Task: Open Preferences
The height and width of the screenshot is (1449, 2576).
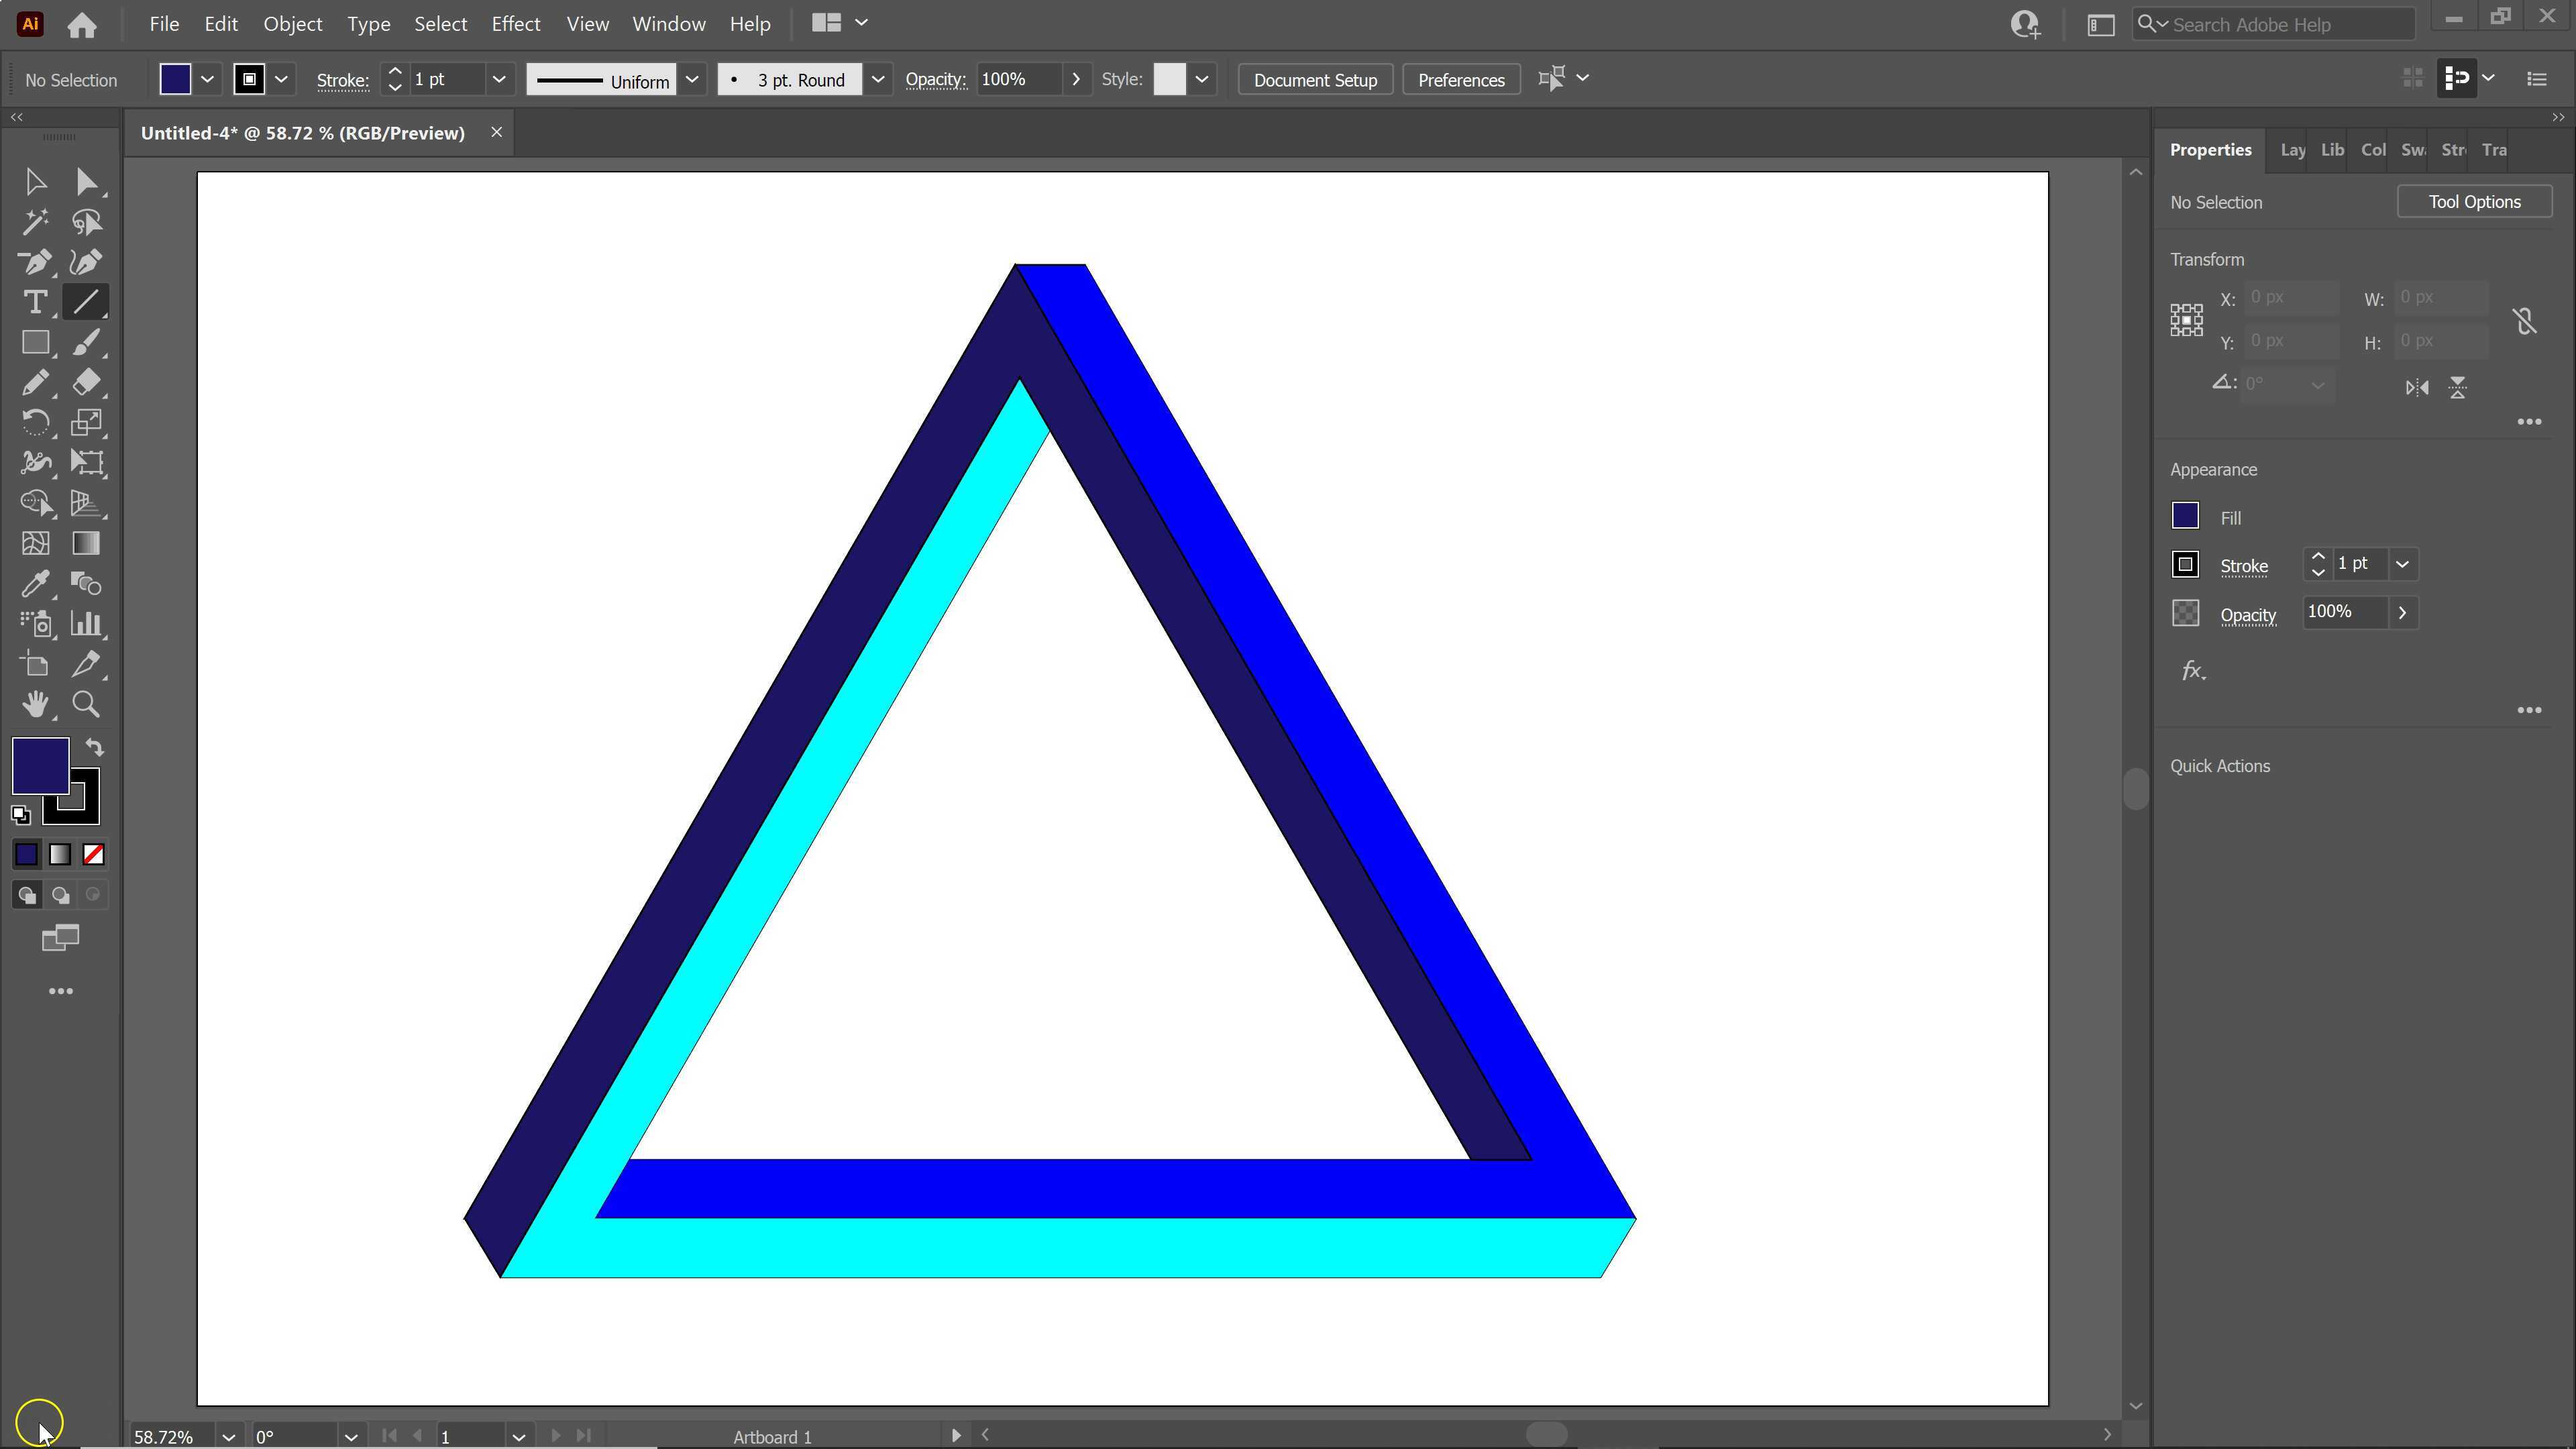Action: coord(1460,79)
